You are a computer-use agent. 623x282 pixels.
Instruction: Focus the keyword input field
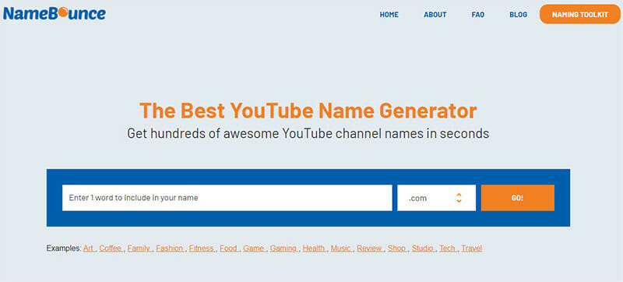[x=227, y=198]
